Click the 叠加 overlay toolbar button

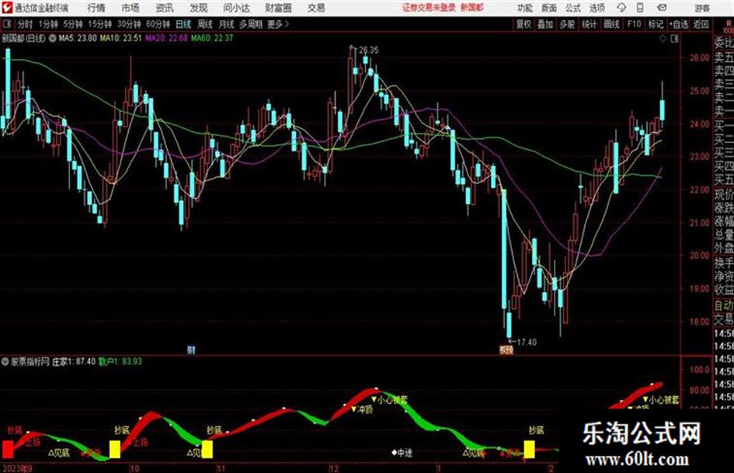tap(545, 24)
